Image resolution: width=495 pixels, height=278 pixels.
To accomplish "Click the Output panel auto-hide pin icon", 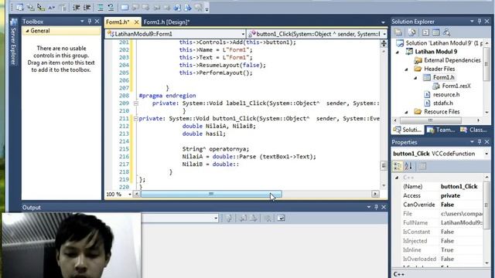I will [376, 207].
